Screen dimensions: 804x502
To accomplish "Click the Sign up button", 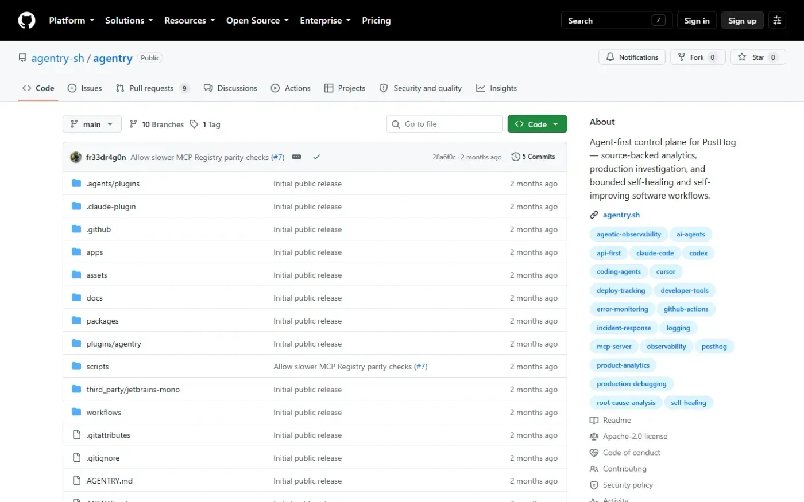I will (x=742, y=21).
